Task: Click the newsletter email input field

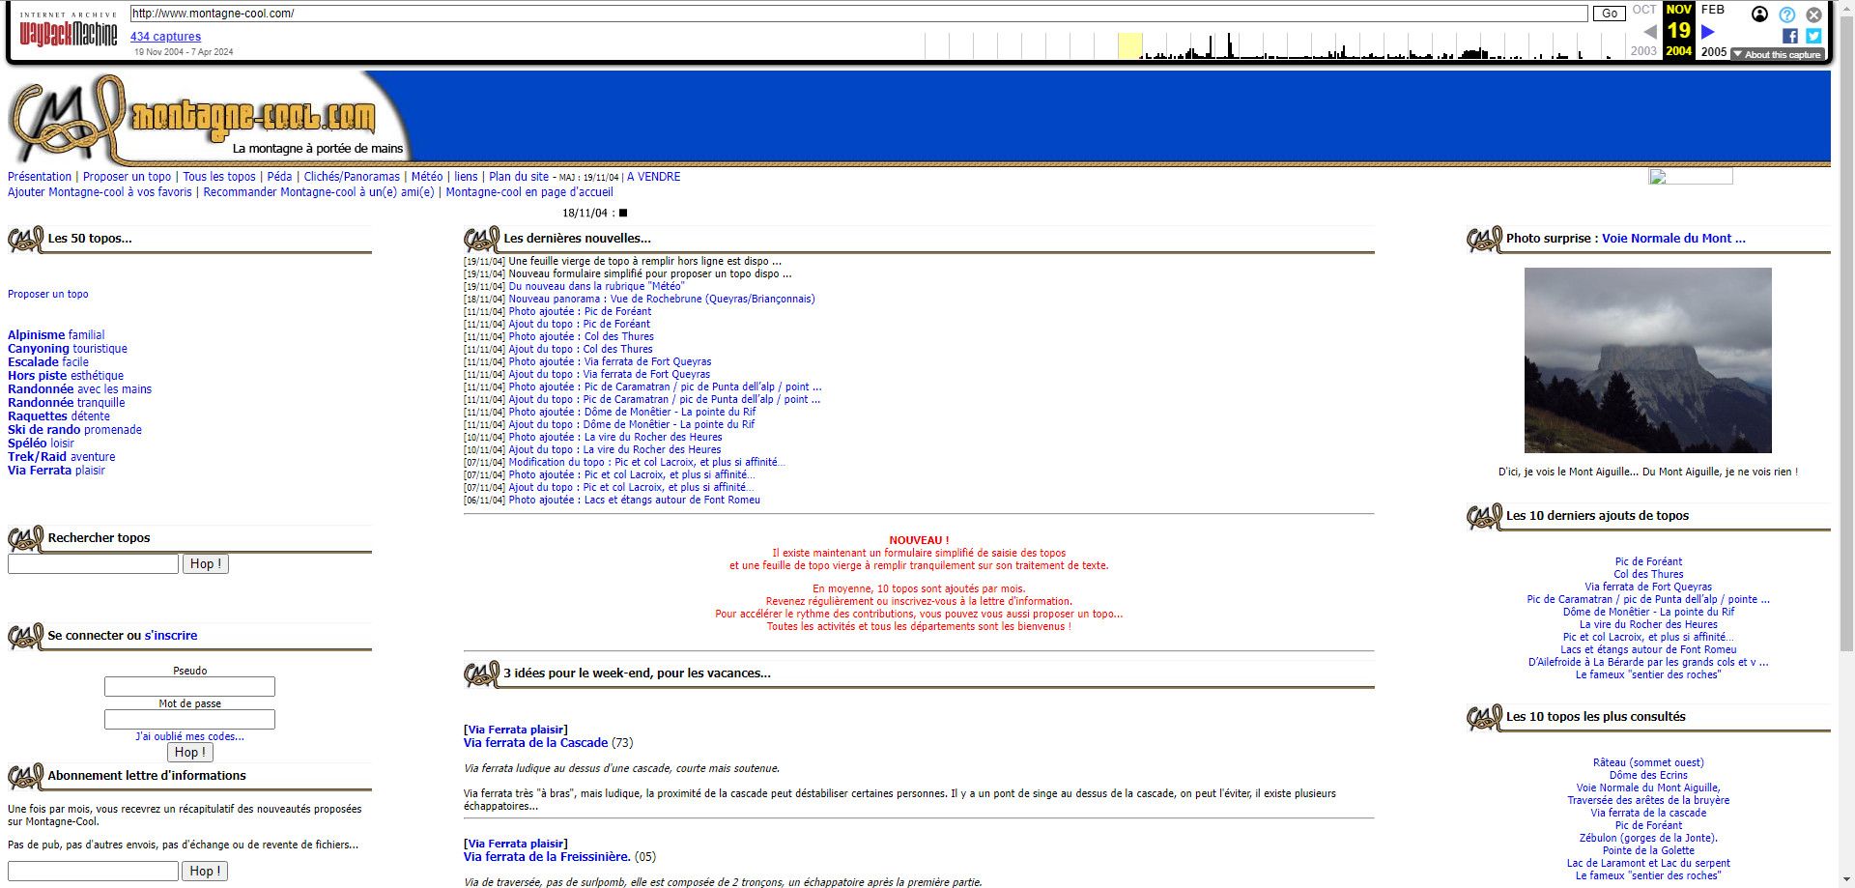Action: [x=93, y=871]
